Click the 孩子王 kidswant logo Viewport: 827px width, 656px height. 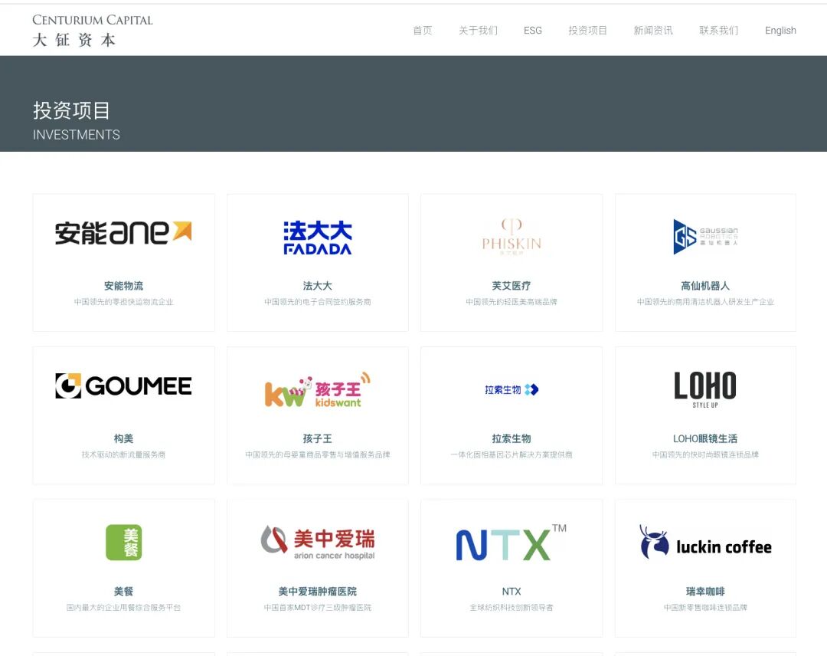[318, 390]
